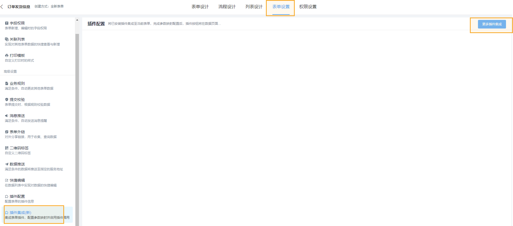This screenshot has width=513, height=226.
Task: Click the 数据推送 paper plane icon
Action: (x=6, y=164)
